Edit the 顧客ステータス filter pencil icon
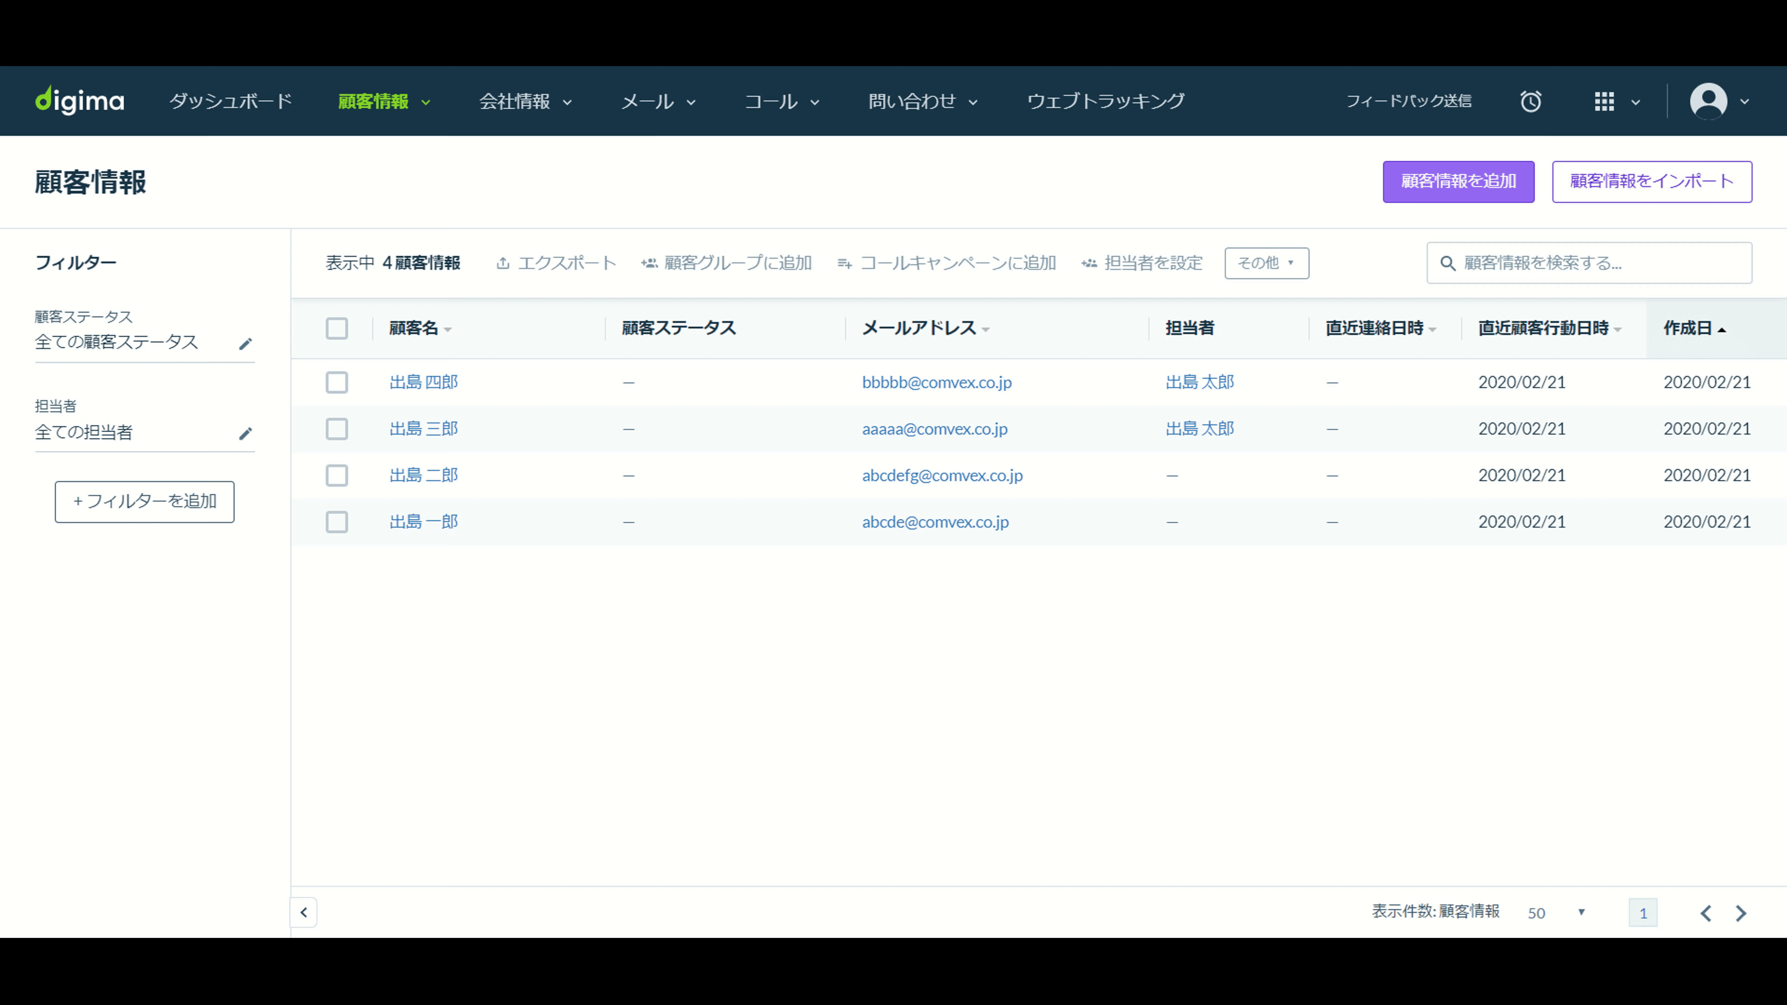This screenshot has height=1005, width=1787. coord(246,343)
